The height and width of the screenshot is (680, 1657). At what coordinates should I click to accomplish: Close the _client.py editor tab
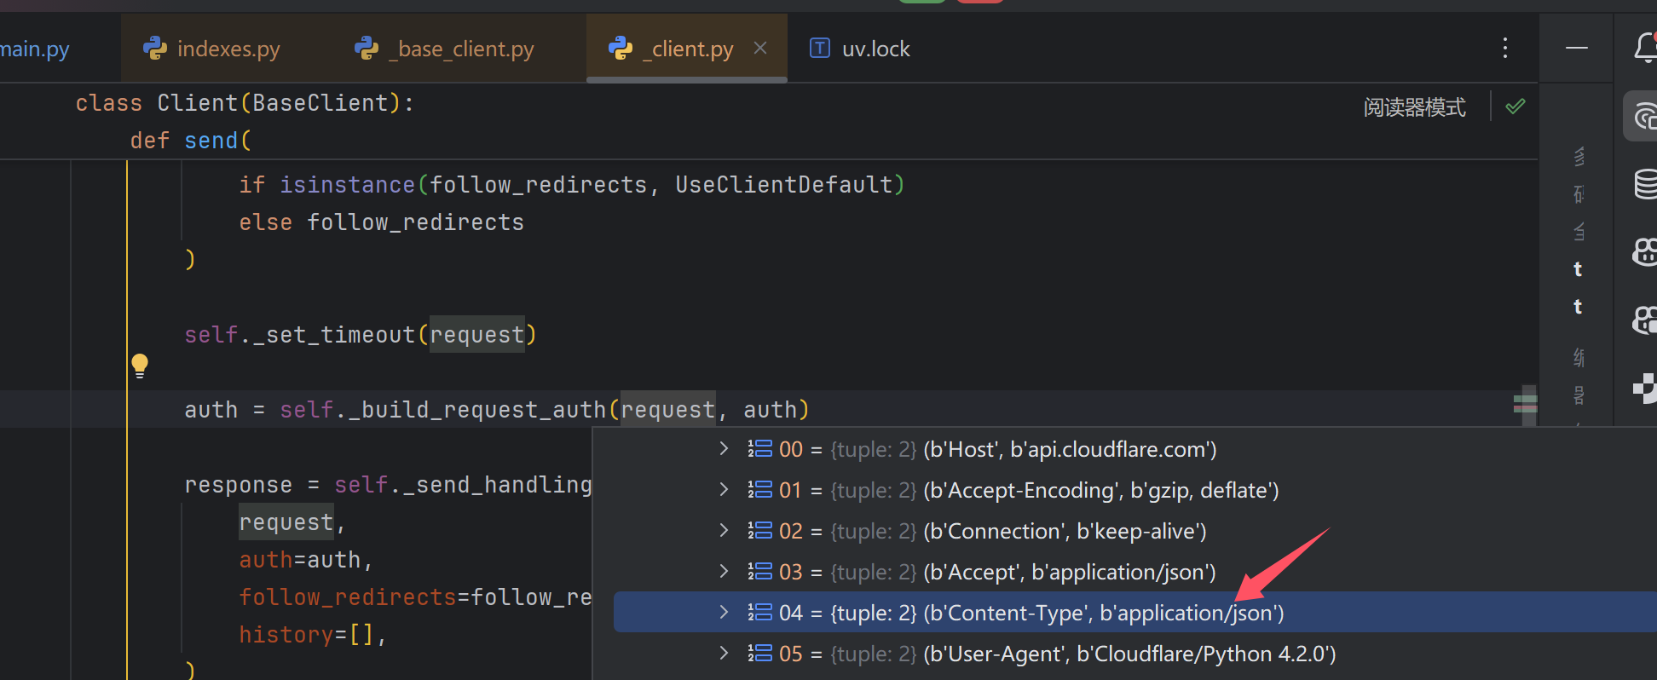(760, 49)
